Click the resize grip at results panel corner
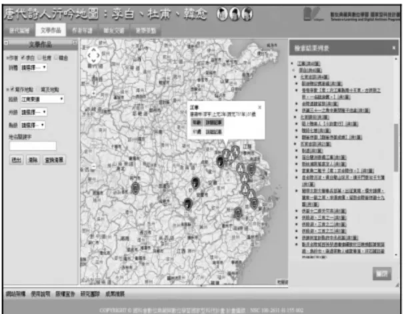The image size is (406, 314). [397, 285]
